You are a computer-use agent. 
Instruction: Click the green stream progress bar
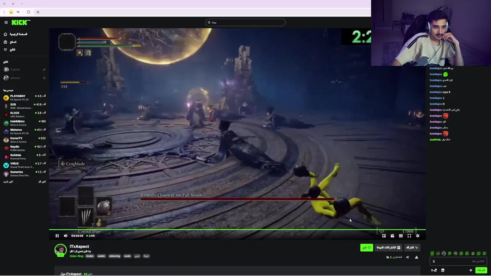(237, 230)
